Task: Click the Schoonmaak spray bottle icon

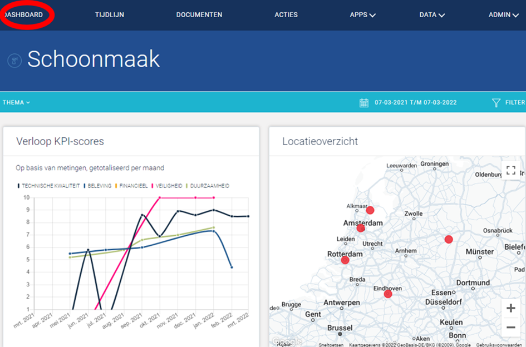Action: pos(14,61)
